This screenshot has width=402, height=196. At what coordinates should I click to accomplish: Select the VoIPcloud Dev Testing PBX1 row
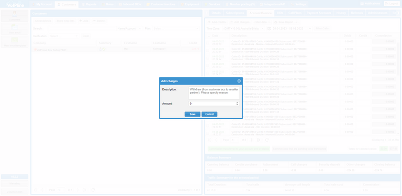coord(116,49)
